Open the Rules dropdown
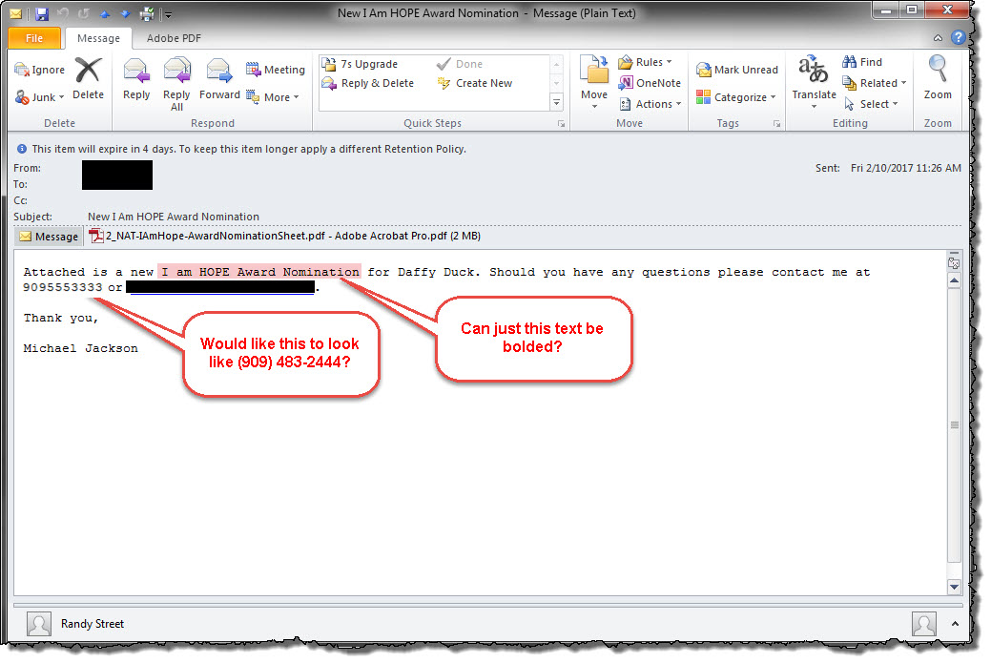 coord(645,62)
